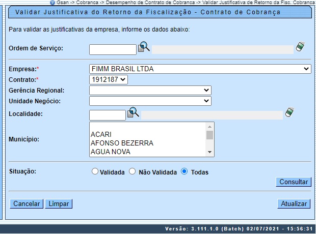Click the Cancelar button
Screen dimensions: 316x234
(27, 204)
